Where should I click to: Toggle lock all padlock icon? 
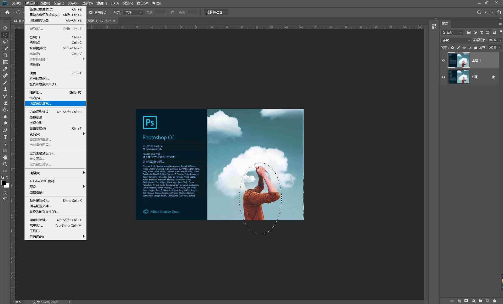pos(475,47)
